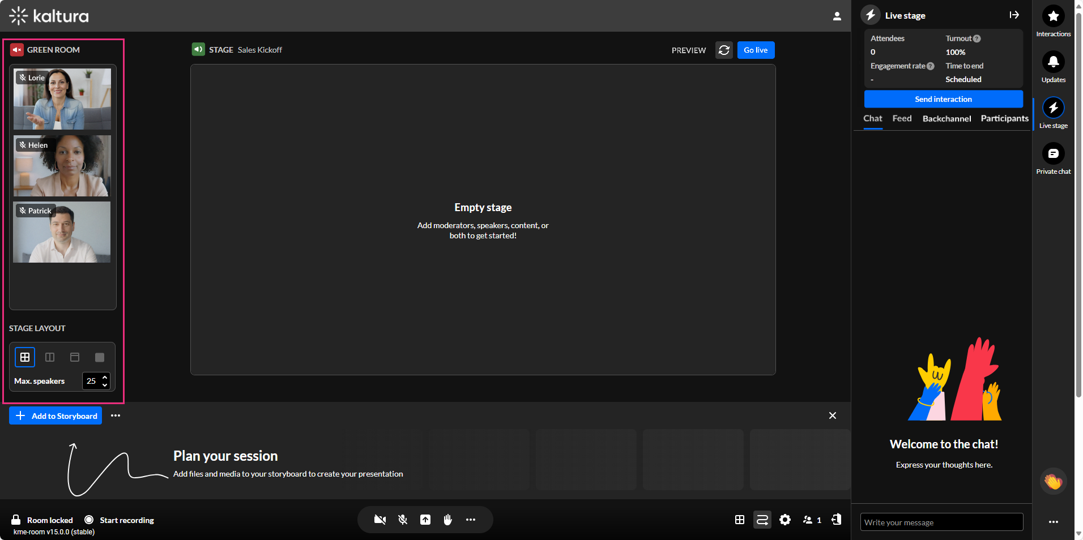Click the Go live button
Image resolution: width=1083 pixels, height=540 pixels.
[x=756, y=50]
